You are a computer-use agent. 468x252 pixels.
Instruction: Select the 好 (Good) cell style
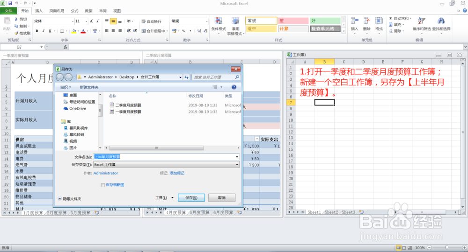(x=325, y=21)
